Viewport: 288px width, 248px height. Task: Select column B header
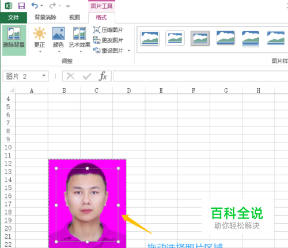(64, 91)
